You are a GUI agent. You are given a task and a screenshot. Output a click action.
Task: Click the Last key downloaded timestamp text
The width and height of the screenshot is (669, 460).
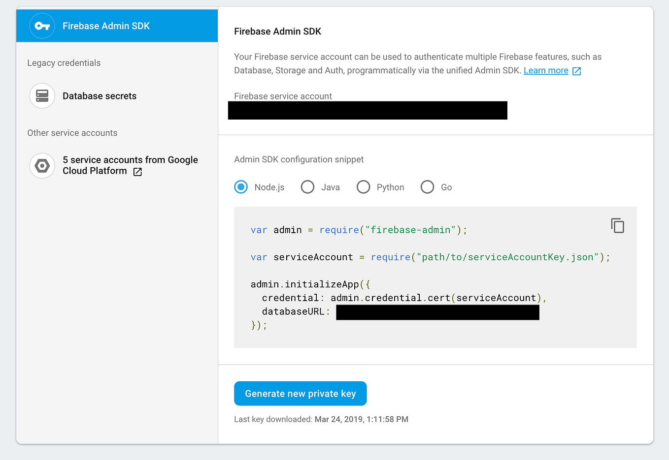point(321,419)
